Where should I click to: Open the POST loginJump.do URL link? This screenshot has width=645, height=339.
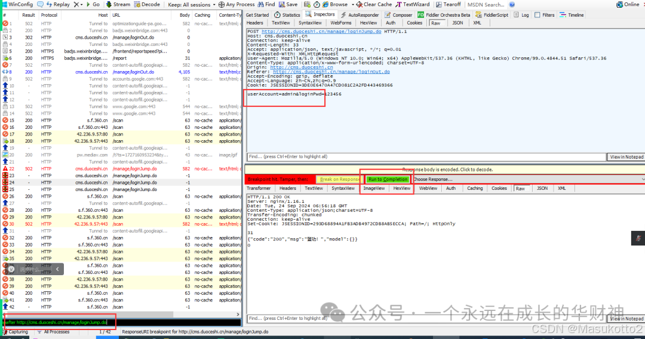321,31
